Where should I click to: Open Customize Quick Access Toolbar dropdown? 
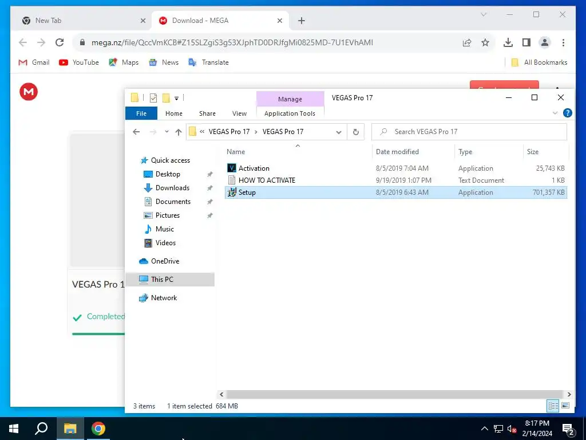pyautogui.click(x=176, y=99)
